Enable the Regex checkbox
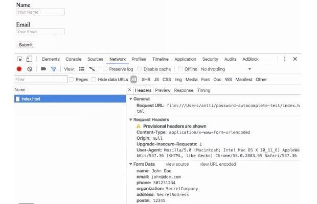Image resolution: width=317 pixels, height=204 pixels. (72, 80)
